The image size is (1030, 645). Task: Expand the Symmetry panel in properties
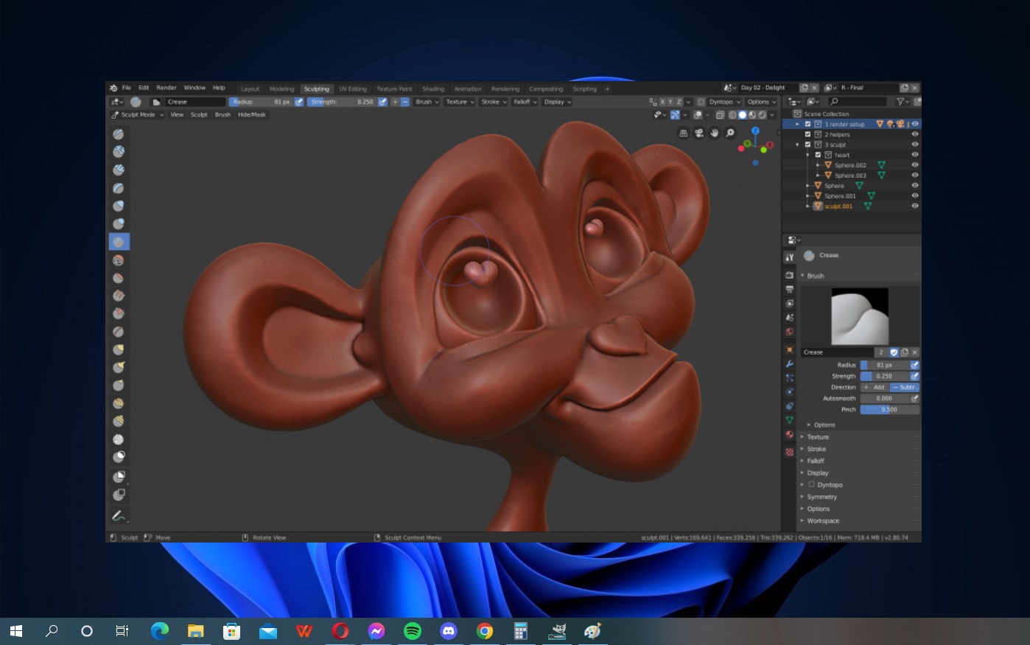[821, 497]
